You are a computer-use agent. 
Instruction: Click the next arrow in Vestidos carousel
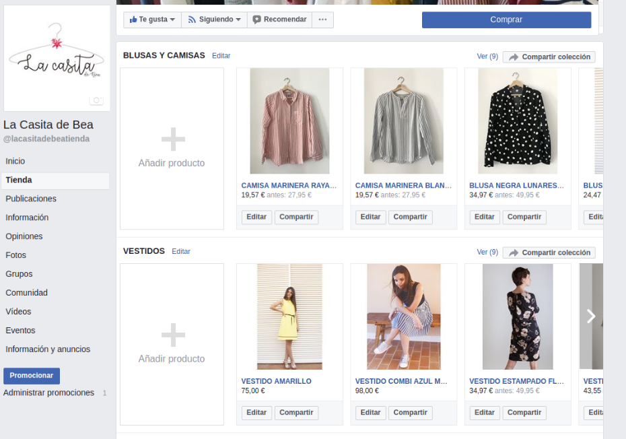click(x=590, y=316)
